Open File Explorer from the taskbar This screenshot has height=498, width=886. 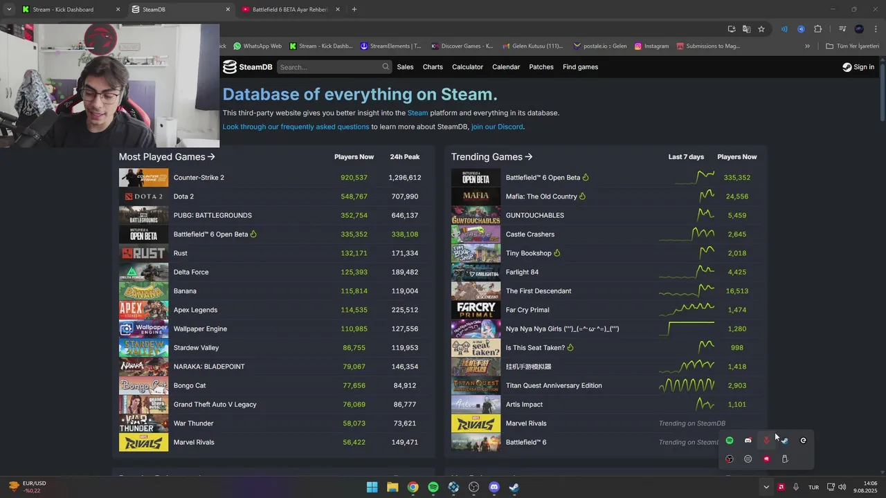click(x=392, y=487)
